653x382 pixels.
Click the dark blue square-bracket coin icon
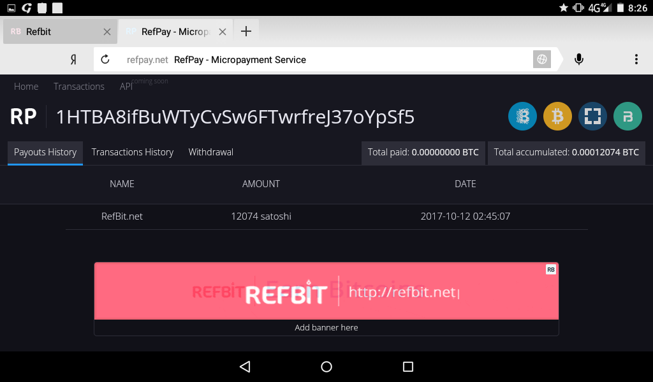[592, 117]
